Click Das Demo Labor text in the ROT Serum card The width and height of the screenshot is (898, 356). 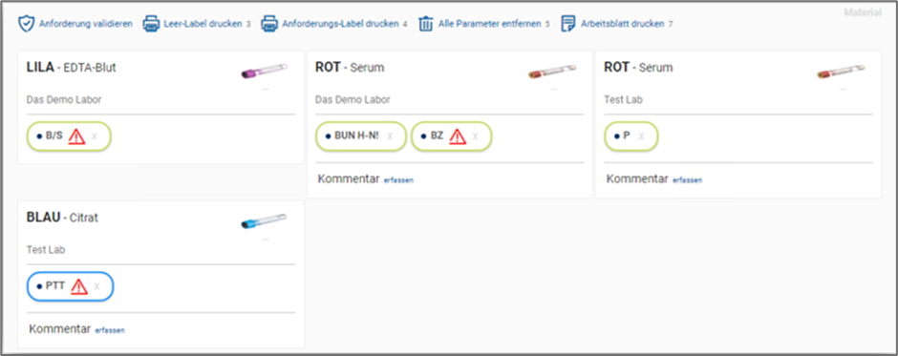click(x=353, y=99)
